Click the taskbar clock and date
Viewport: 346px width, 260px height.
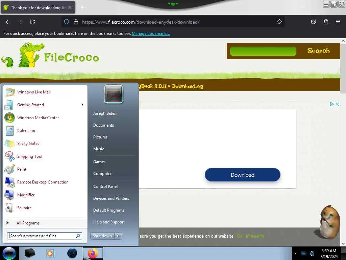point(329,254)
